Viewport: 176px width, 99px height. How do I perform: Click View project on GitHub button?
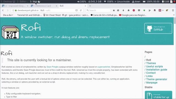pyautogui.click(x=158, y=28)
